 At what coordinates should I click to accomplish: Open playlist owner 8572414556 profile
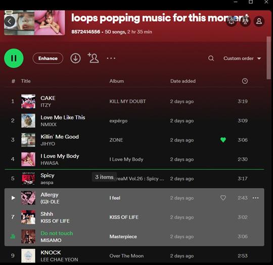[85, 32]
